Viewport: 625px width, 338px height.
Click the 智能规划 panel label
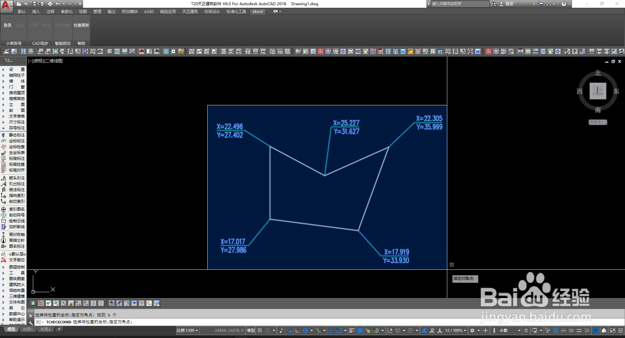coord(62,44)
